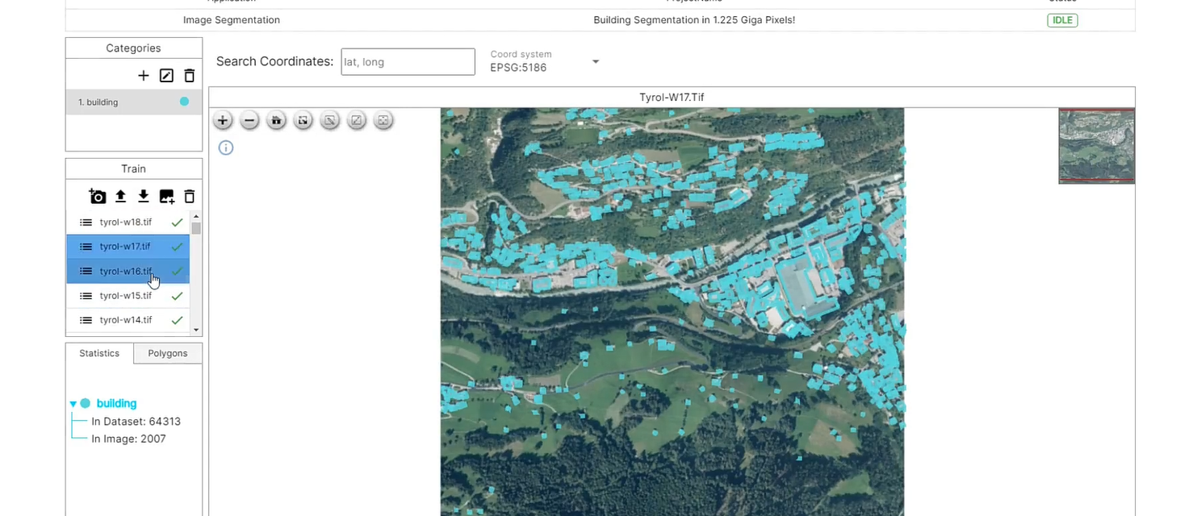Reset the viewer to home view
This screenshot has width=1197, height=516.
pyautogui.click(x=276, y=121)
